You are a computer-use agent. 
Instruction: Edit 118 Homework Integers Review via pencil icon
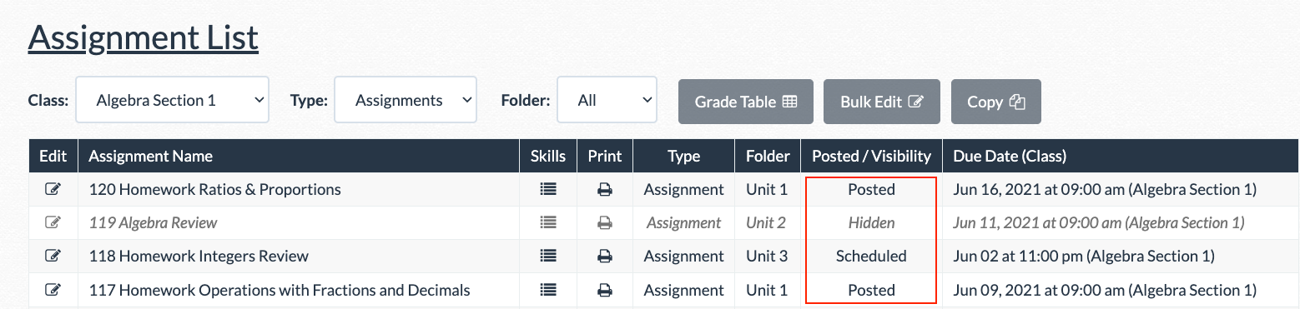(x=53, y=256)
